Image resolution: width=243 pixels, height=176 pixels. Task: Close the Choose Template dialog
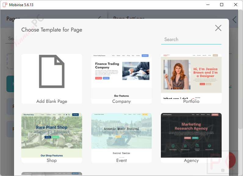click(218, 28)
